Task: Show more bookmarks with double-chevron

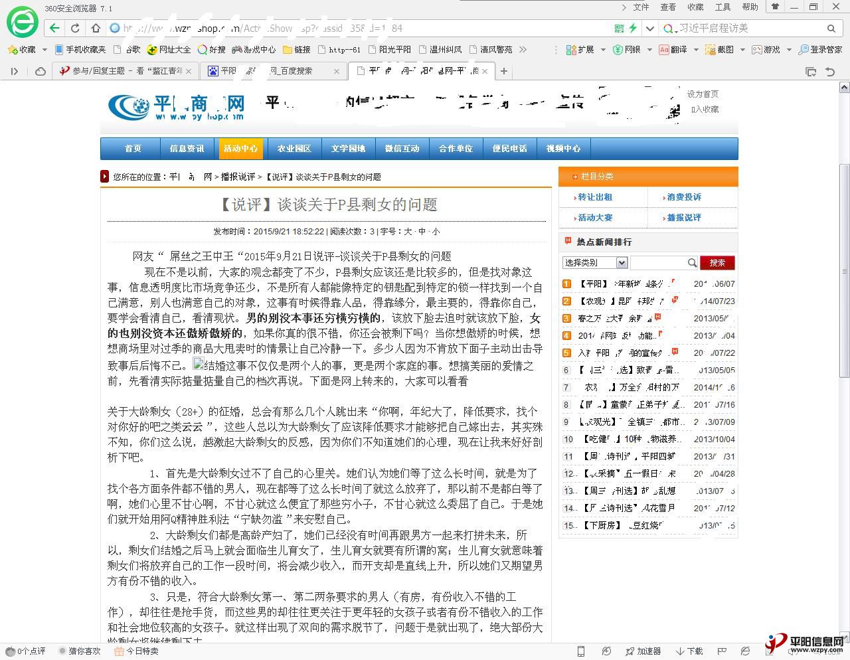Action: pos(523,49)
